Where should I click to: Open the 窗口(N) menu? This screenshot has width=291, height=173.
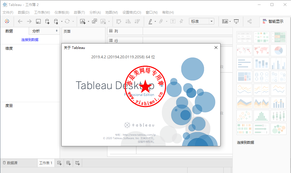(x=152, y=13)
